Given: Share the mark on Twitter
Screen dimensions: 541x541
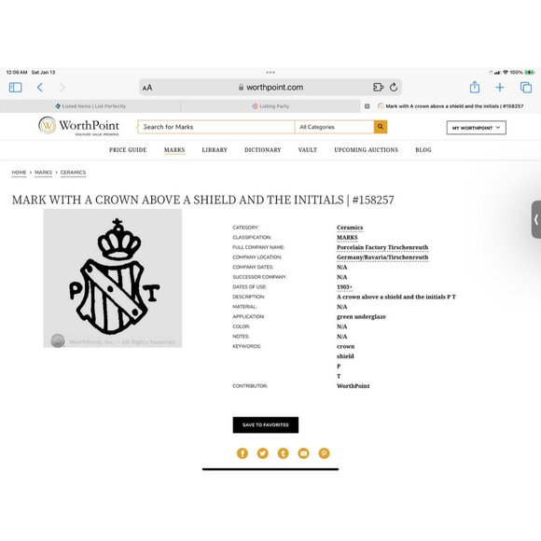Looking at the screenshot, I should 262,453.
